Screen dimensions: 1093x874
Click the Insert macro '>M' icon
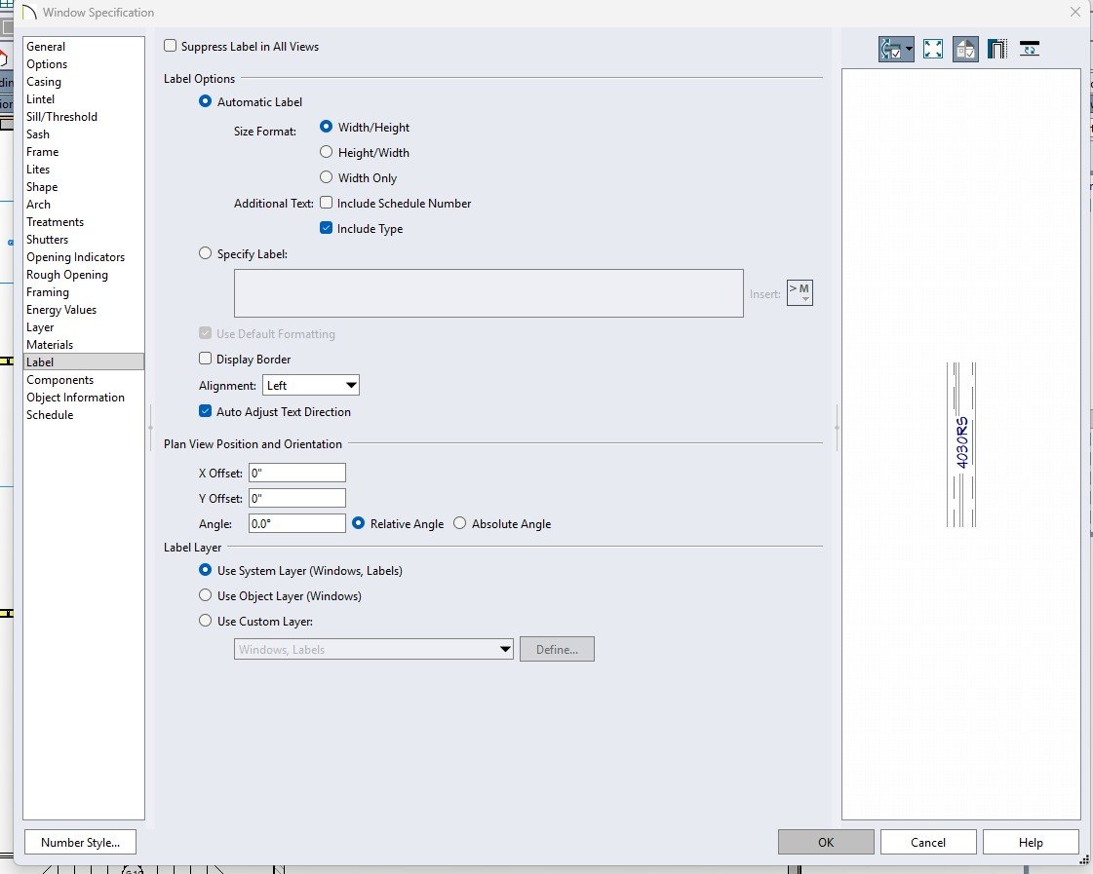click(800, 292)
